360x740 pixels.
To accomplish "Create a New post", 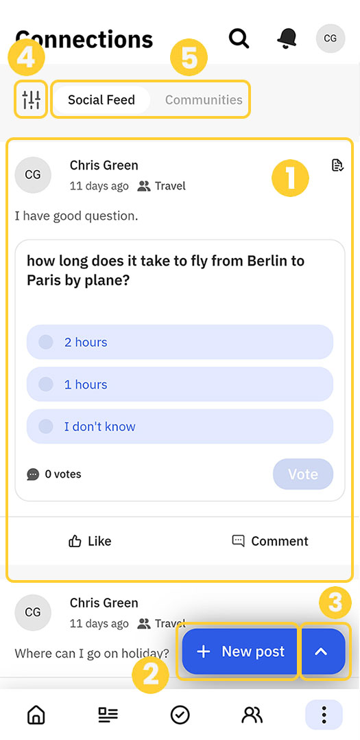I will point(240,651).
